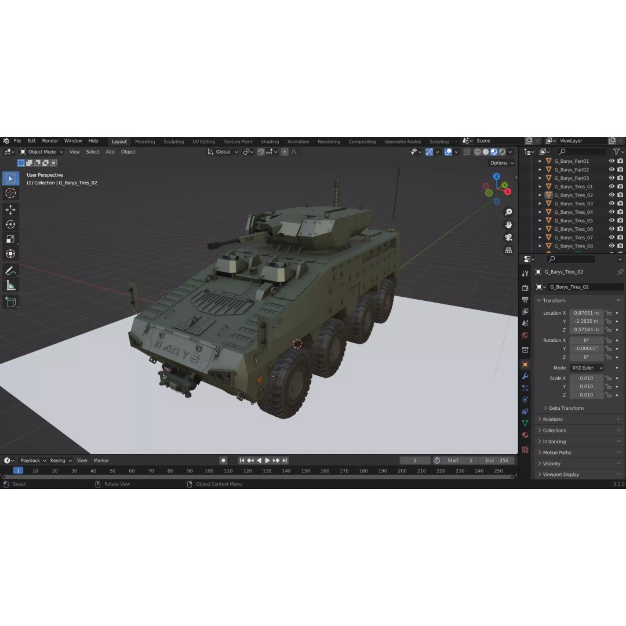Disable render for G_Barys_Part03 camera icon

tap(620, 178)
